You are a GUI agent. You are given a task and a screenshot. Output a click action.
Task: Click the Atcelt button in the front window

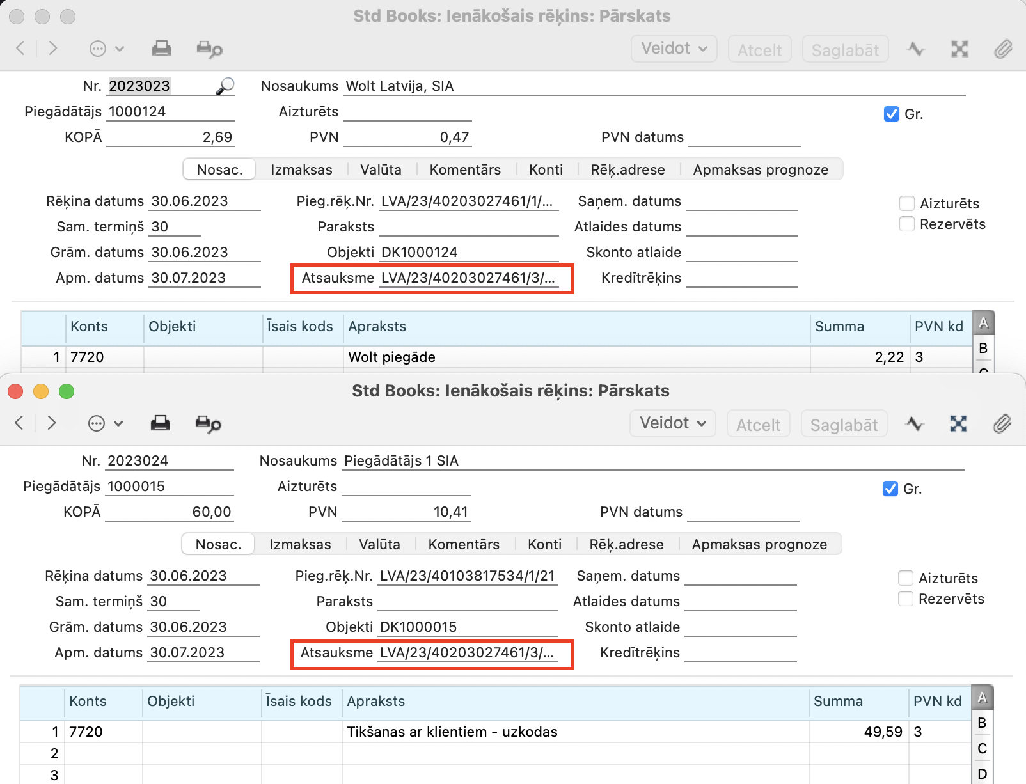coord(758,425)
